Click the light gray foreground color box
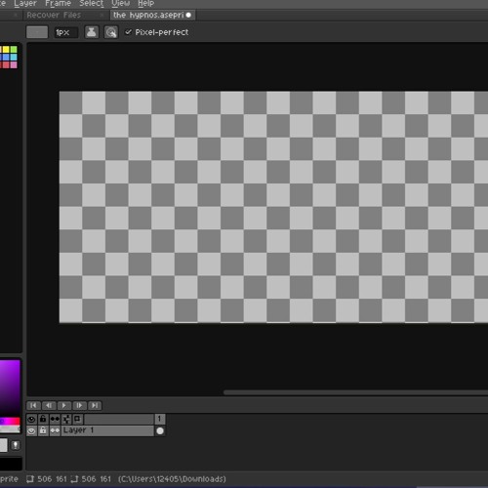This screenshot has height=488, width=488. (3, 445)
